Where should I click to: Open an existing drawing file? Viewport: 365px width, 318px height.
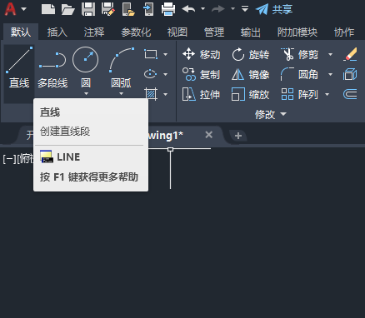(68, 9)
